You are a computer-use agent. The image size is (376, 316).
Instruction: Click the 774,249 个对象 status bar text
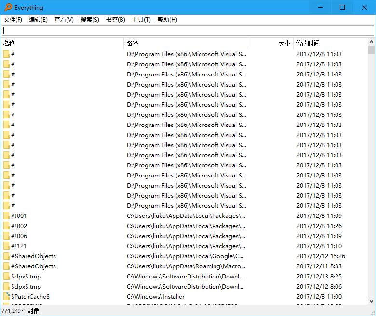[x=20, y=311]
